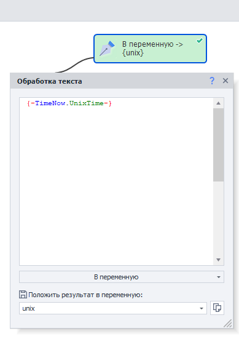Open the 'В переменную' action type dropdown
Viewport: 239px width, 339px height.
[x=122, y=277]
